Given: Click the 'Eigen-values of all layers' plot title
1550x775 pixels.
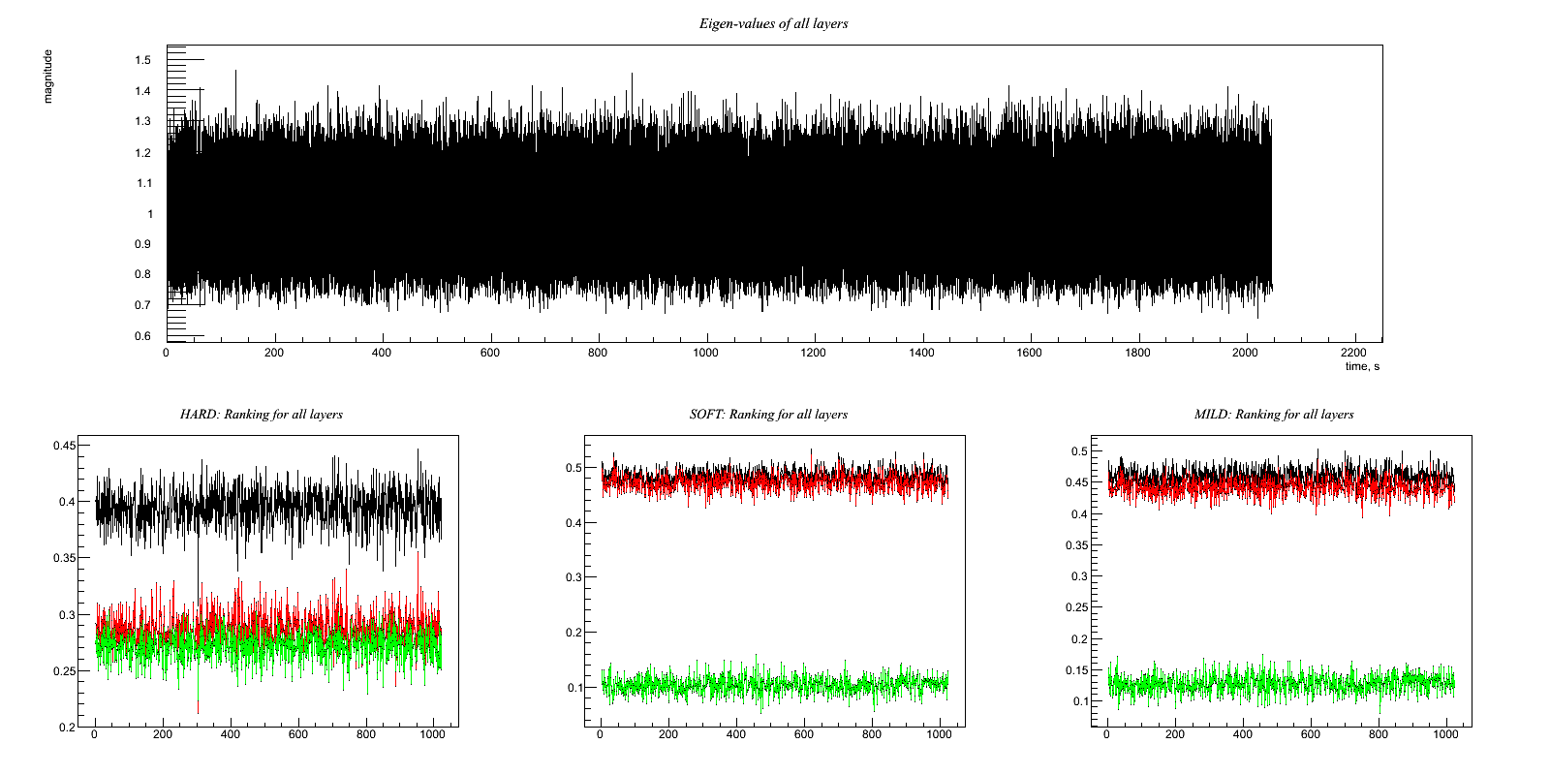Looking at the screenshot, I should coord(773,23).
